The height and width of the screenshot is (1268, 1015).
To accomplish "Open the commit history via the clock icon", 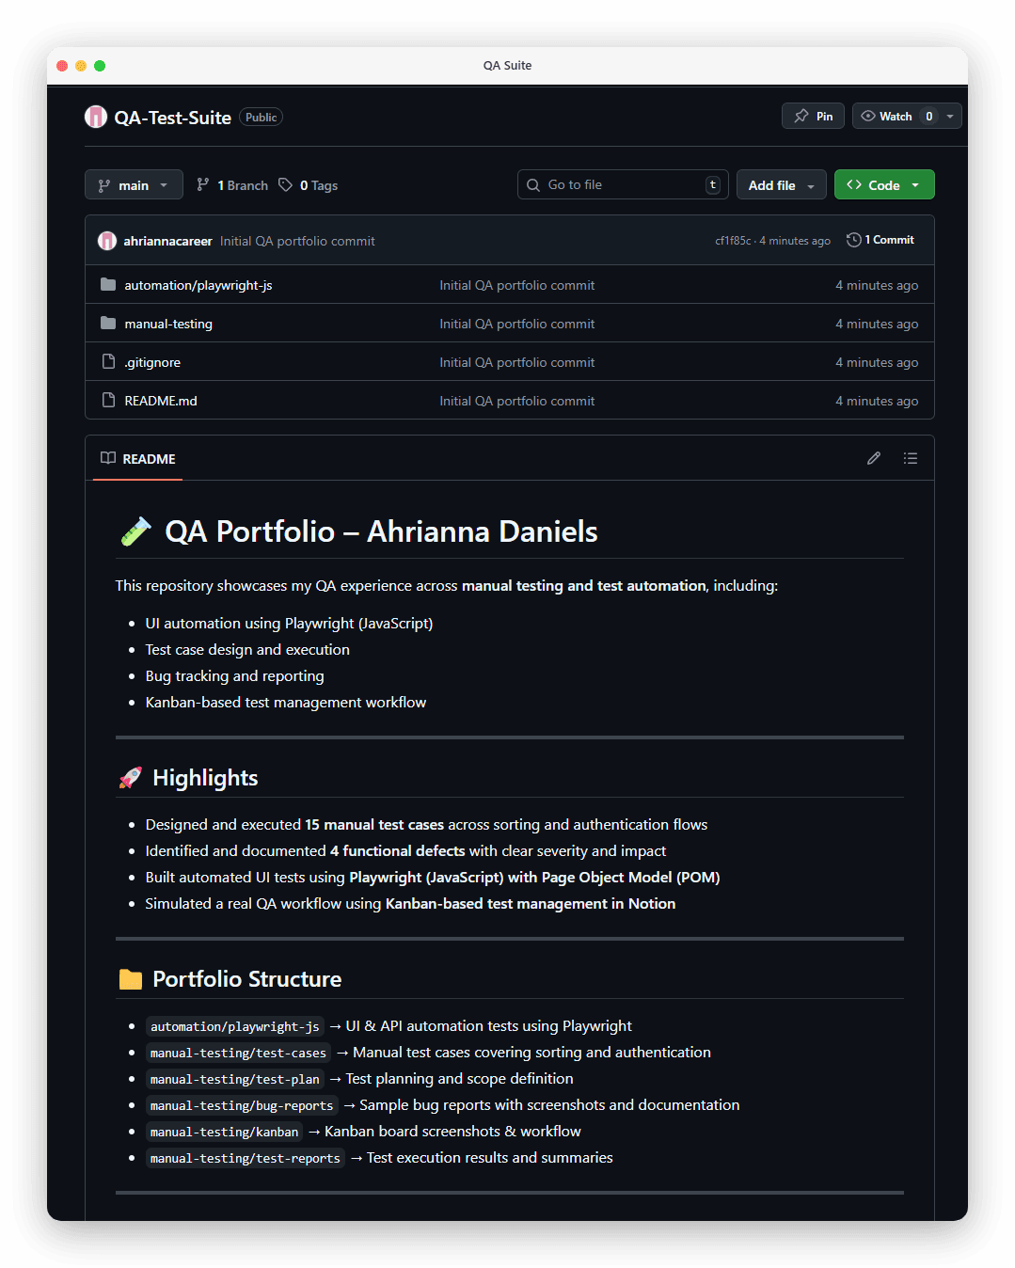I will click(x=854, y=239).
